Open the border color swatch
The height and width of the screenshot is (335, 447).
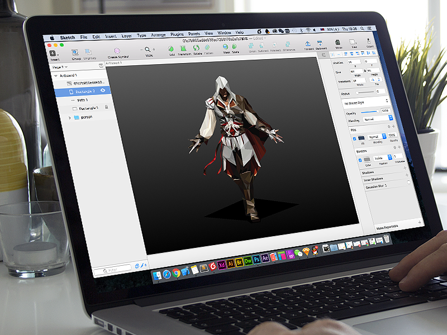click(x=367, y=159)
